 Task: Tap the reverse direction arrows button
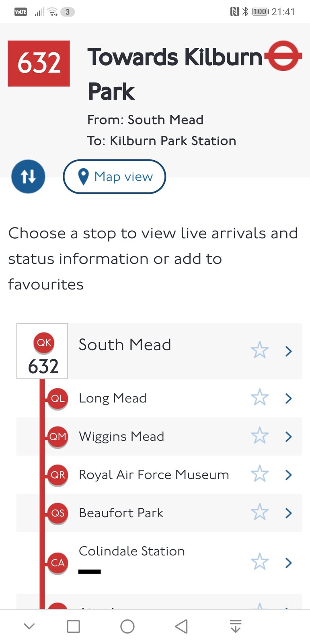[x=28, y=176]
